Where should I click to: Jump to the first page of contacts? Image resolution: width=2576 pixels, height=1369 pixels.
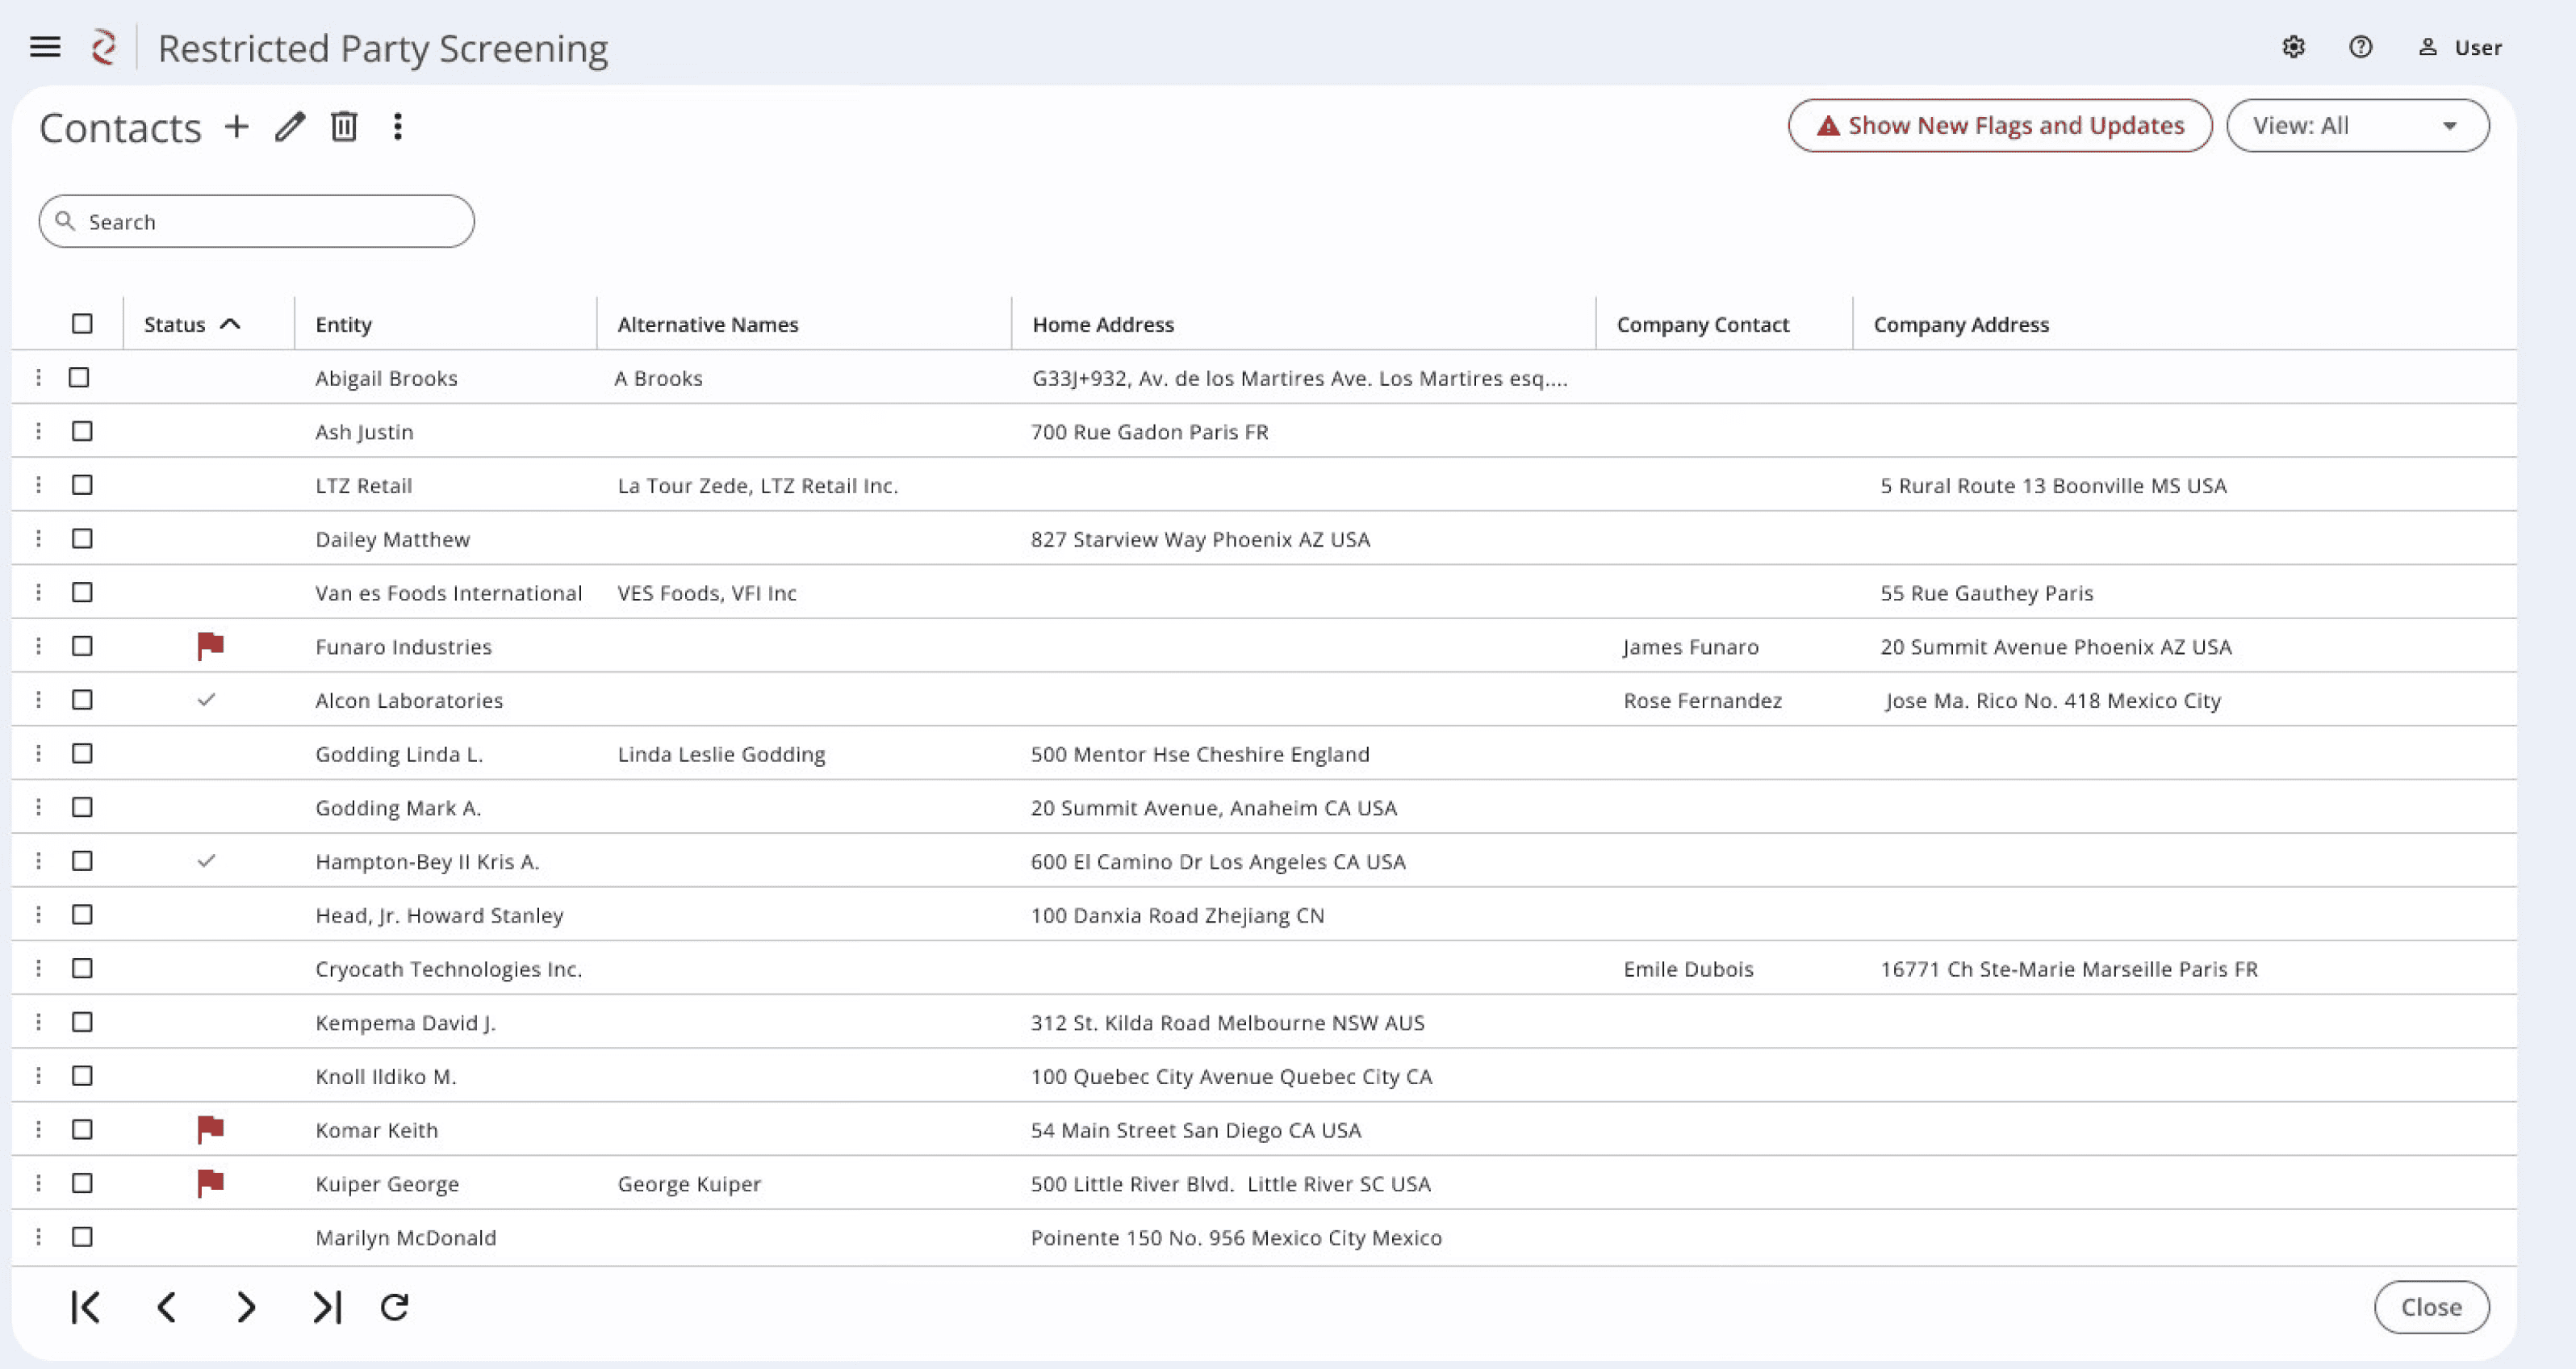coord(86,1307)
